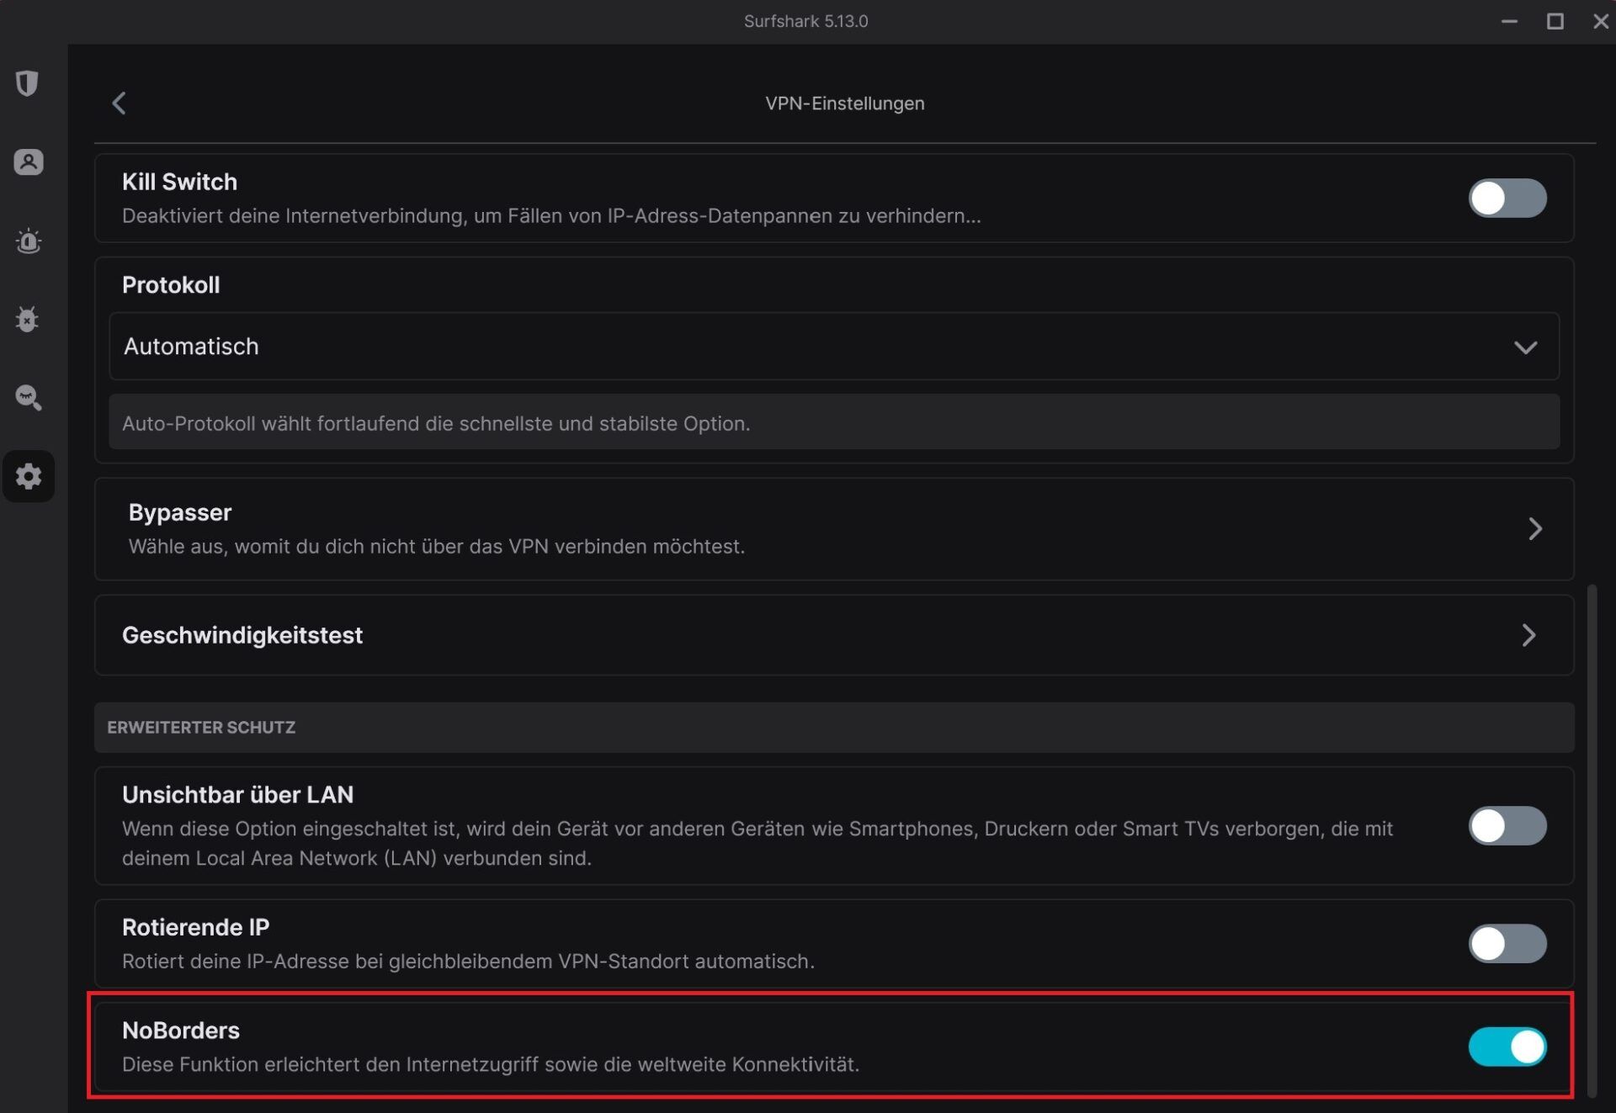1616x1113 pixels.
Task: Click the Kill Switch heading
Action: click(179, 182)
